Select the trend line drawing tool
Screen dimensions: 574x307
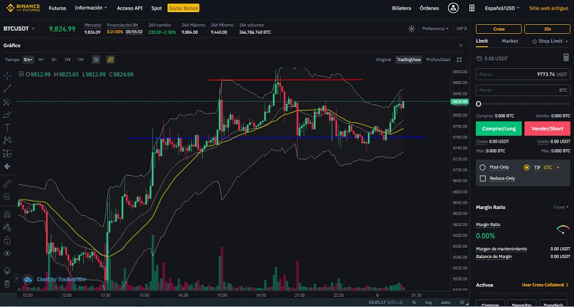tap(7, 89)
